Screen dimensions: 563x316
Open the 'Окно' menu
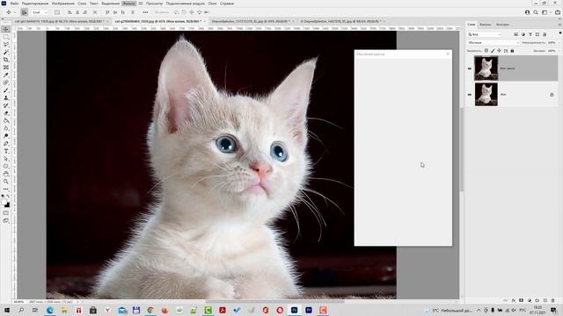212,4
